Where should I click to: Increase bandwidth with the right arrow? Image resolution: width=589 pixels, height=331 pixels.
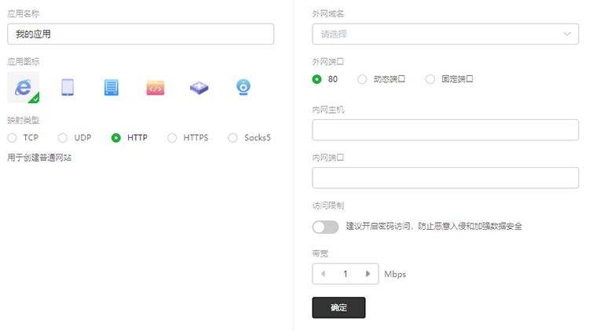[x=368, y=274]
